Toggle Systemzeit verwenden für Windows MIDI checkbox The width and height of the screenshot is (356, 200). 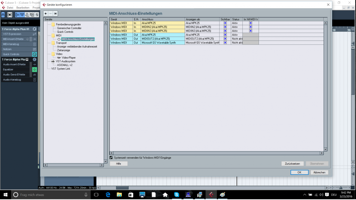tap(111, 158)
